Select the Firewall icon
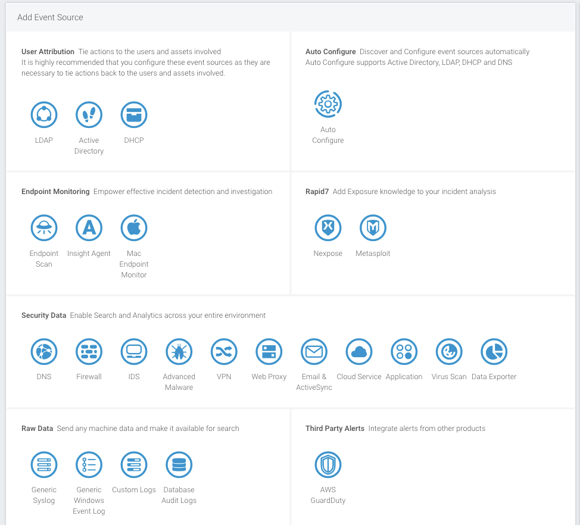 [89, 351]
